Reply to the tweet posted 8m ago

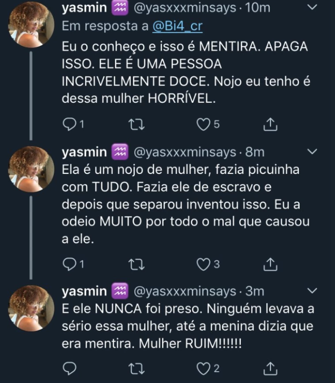click(69, 264)
